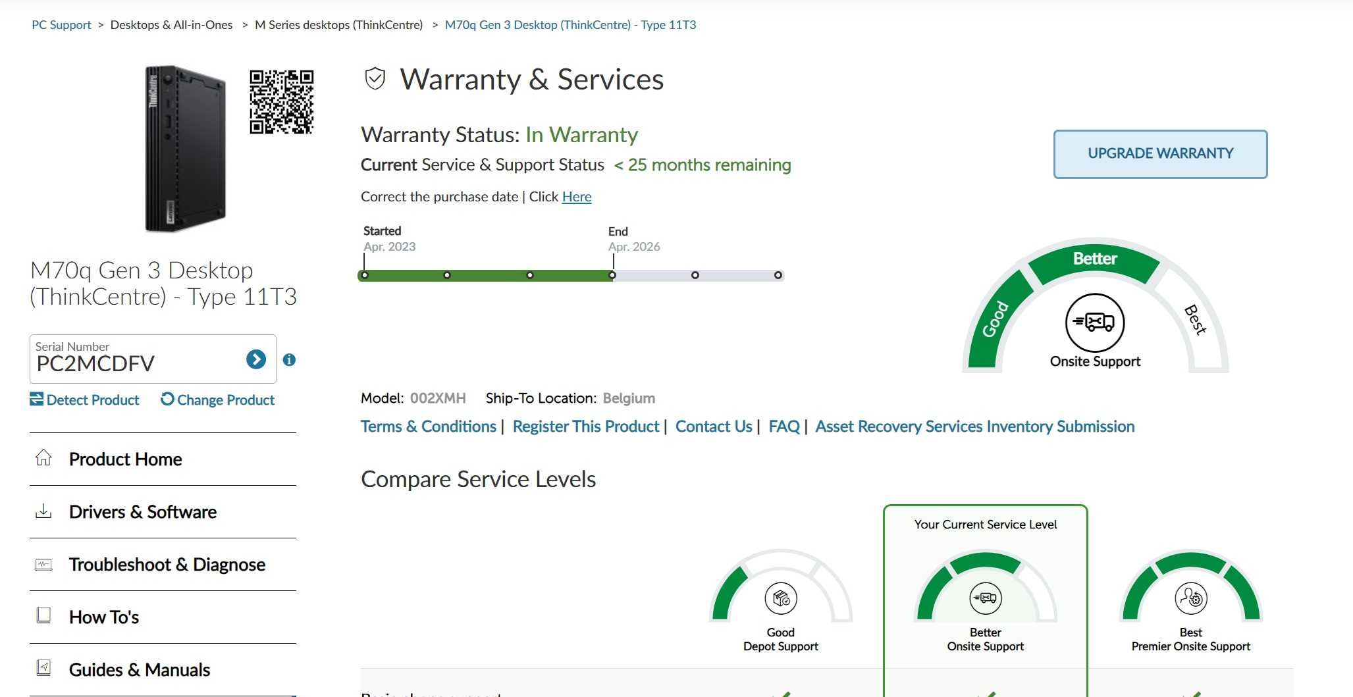1353x697 pixels.
Task: Click M70q Gen 3 Desktop Type 11T3 breadcrumb
Action: coord(570,25)
